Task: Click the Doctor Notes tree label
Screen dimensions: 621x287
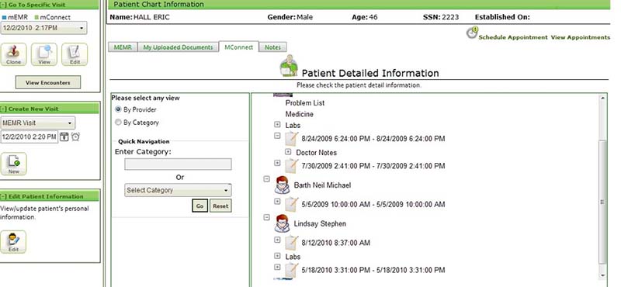Action: pyautogui.click(x=317, y=153)
